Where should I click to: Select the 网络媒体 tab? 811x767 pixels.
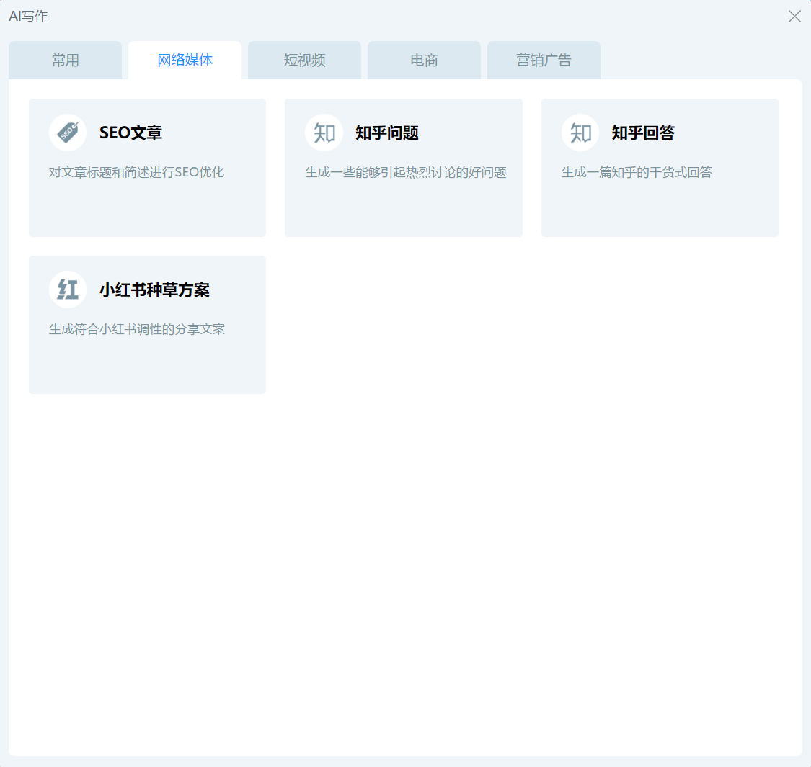(185, 60)
